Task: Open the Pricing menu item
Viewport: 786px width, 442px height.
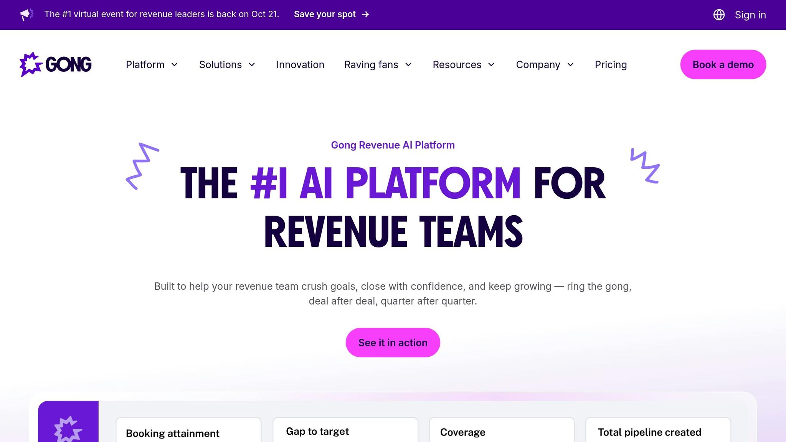Action: (611, 64)
